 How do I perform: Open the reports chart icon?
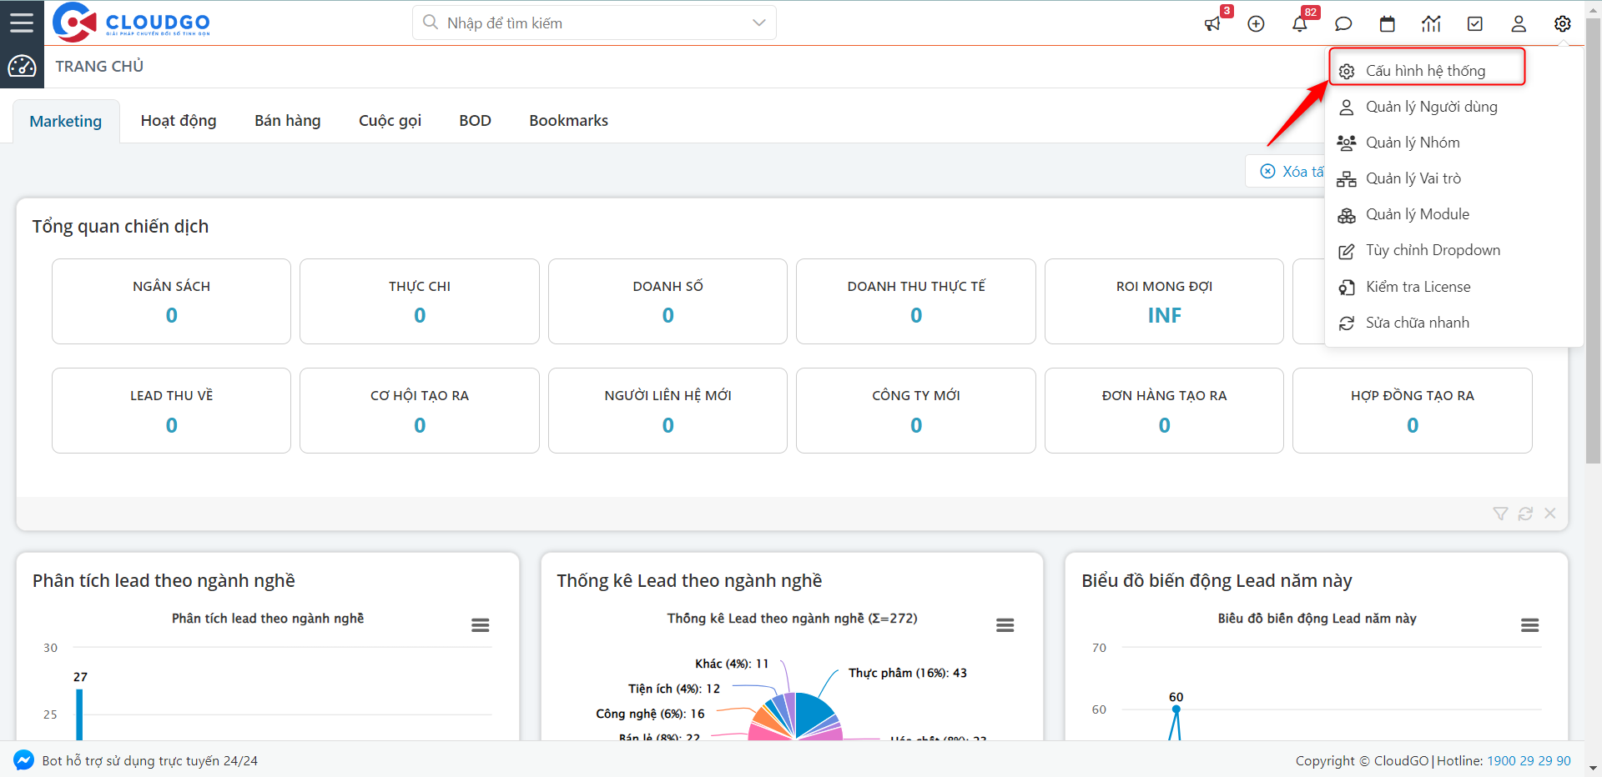coord(1431,24)
